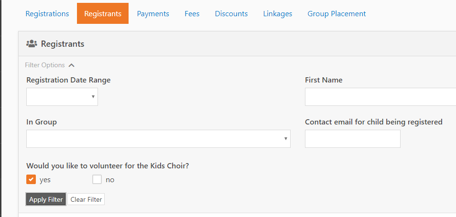The width and height of the screenshot is (456, 217).
Task: Focus the First Name input field
Action: coord(380,97)
